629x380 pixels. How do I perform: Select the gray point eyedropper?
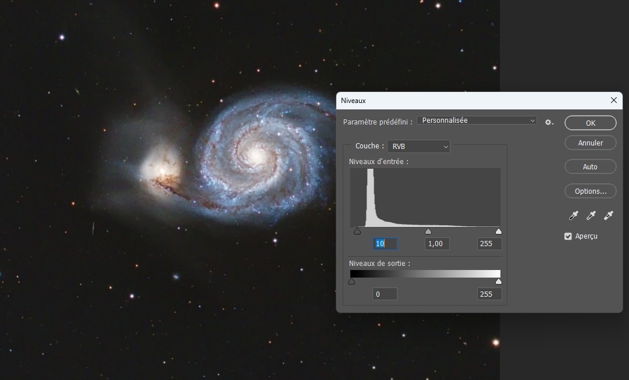pyautogui.click(x=591, y=215)
